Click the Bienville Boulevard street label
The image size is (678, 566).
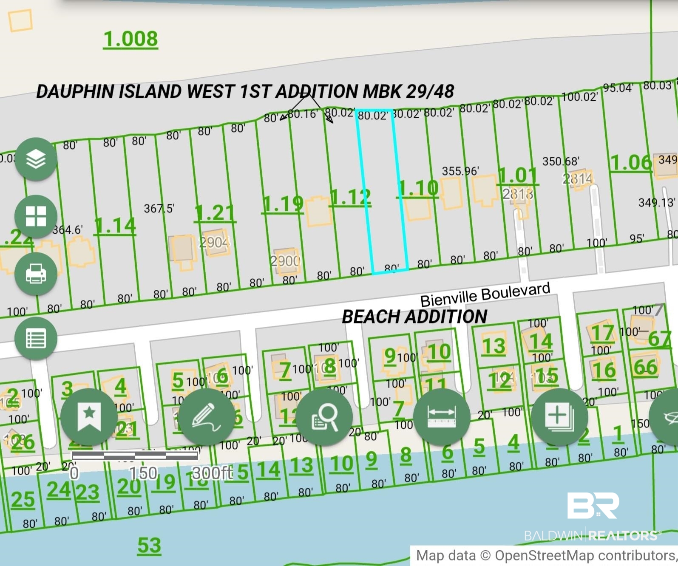tap(485, 294)
